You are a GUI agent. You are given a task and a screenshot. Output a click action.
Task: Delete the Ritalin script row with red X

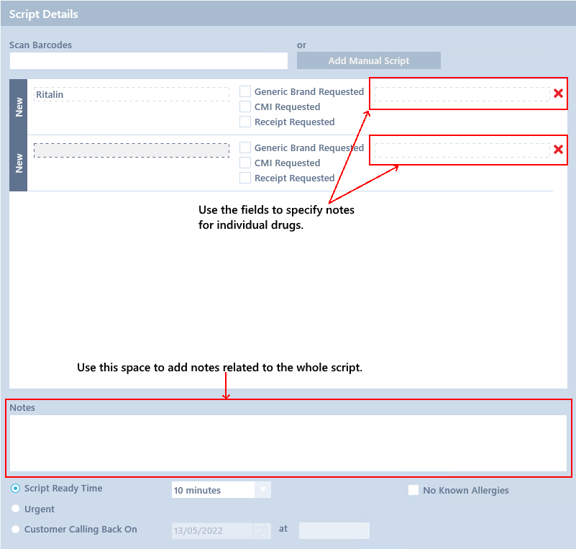(558, 94)
